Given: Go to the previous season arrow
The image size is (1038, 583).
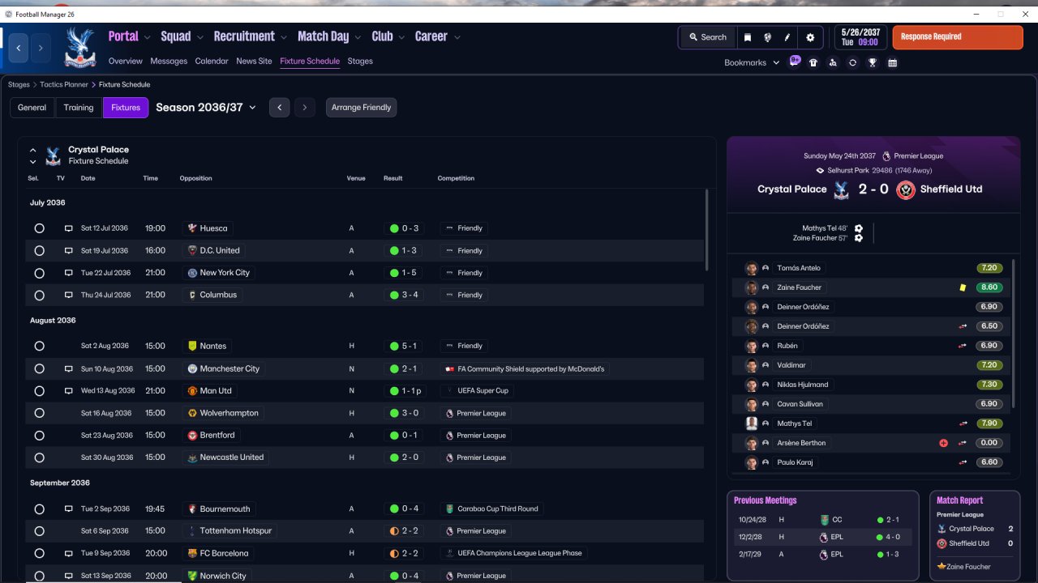Looking at the screenshot, I should [x=280, y=108].
